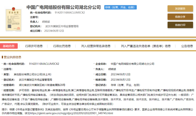
Task: Open 列入严重违法失信名单（黑名单）信息 tab
Action: click(146, 46)
